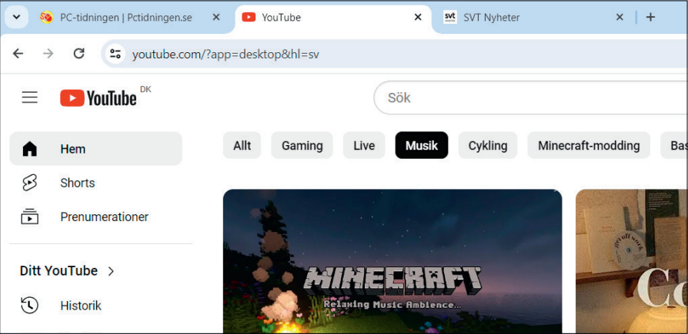This screenshot has height=334, width=688.
Task: Click the SVT favicon on its tab
Action: tap(449, 18)
